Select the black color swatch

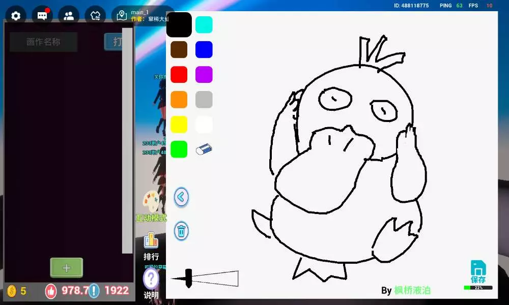(x=179, y=24)
